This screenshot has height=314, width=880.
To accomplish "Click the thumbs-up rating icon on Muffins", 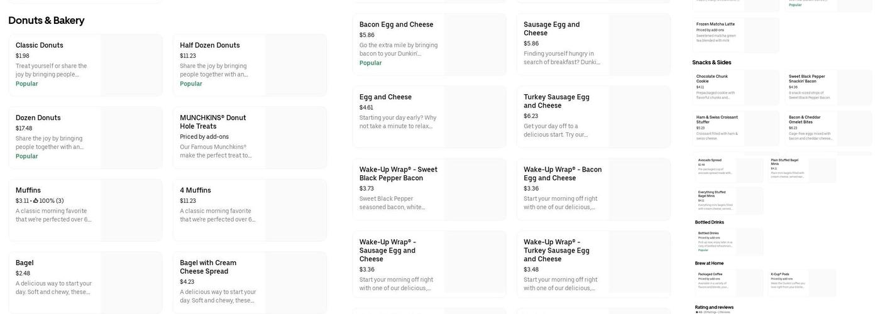I will (x=36, y=201).
